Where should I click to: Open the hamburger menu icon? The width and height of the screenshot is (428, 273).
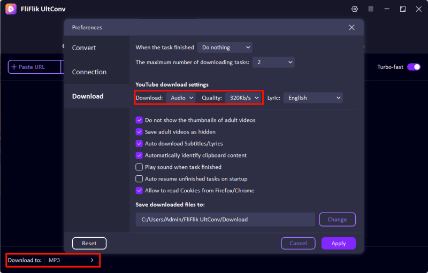[x=371, y=9]
